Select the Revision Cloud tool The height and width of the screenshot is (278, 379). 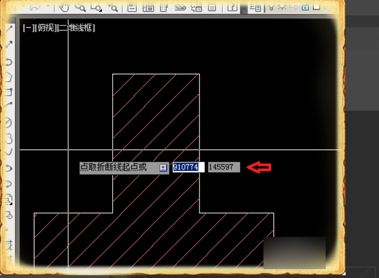[x=9, y=138]
